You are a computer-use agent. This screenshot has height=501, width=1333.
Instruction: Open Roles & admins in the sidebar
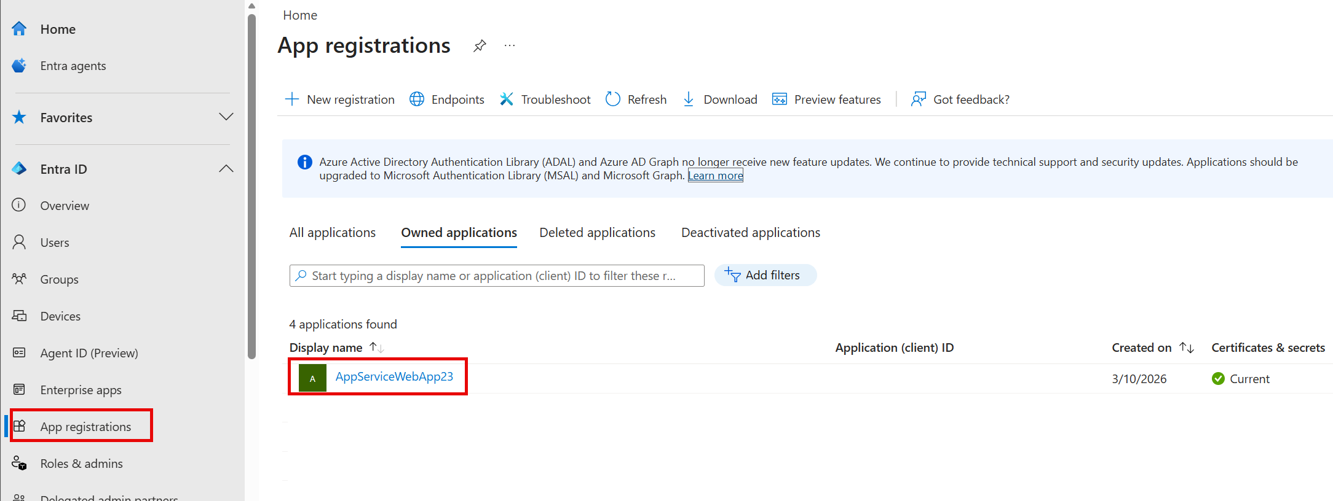[81, 464]
